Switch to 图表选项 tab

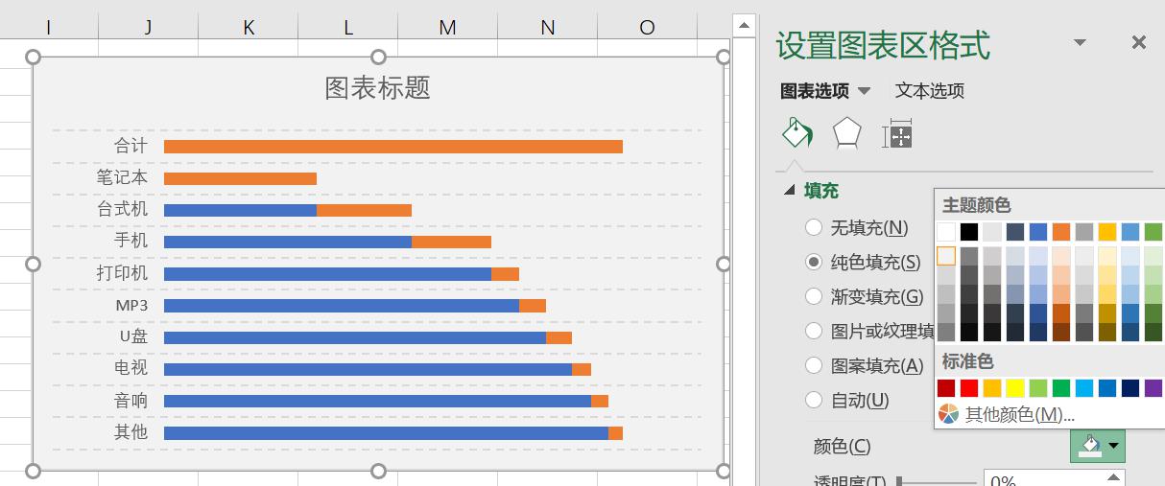(x=815, y=91)
